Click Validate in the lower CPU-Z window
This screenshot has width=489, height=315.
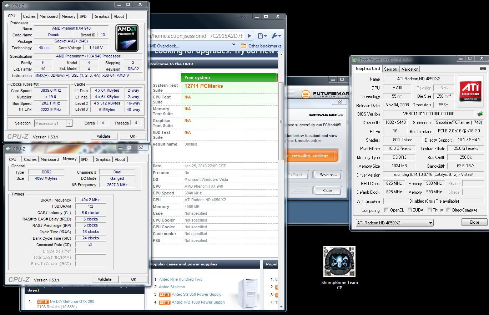click(x=105, y=279)
